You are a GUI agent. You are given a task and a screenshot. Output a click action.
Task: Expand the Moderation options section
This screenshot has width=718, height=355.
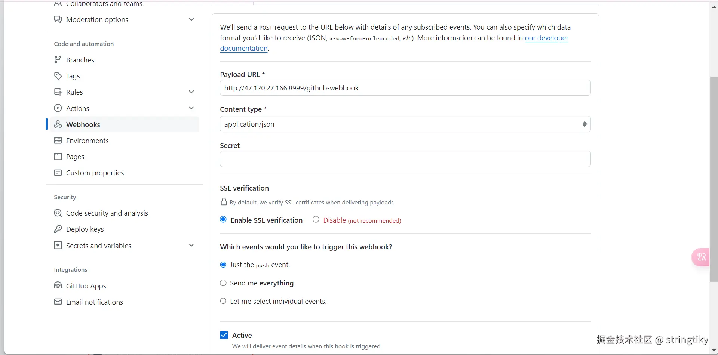191,19
